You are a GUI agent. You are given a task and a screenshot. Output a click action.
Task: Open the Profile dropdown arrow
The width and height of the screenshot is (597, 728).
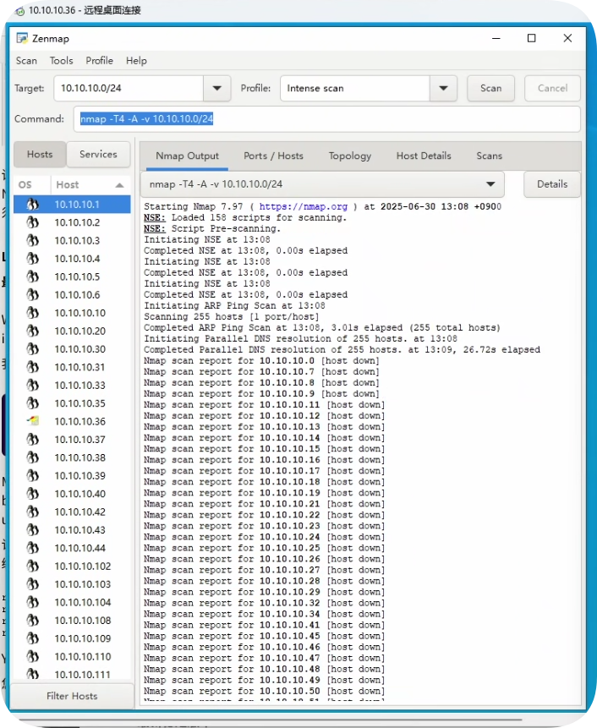click(443, 88)
